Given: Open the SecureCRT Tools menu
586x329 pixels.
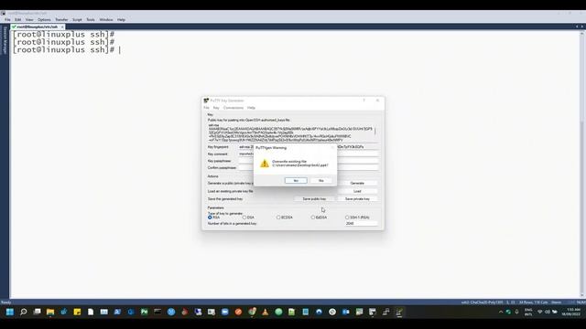Looking at the screenshot, I should (91, 20).
